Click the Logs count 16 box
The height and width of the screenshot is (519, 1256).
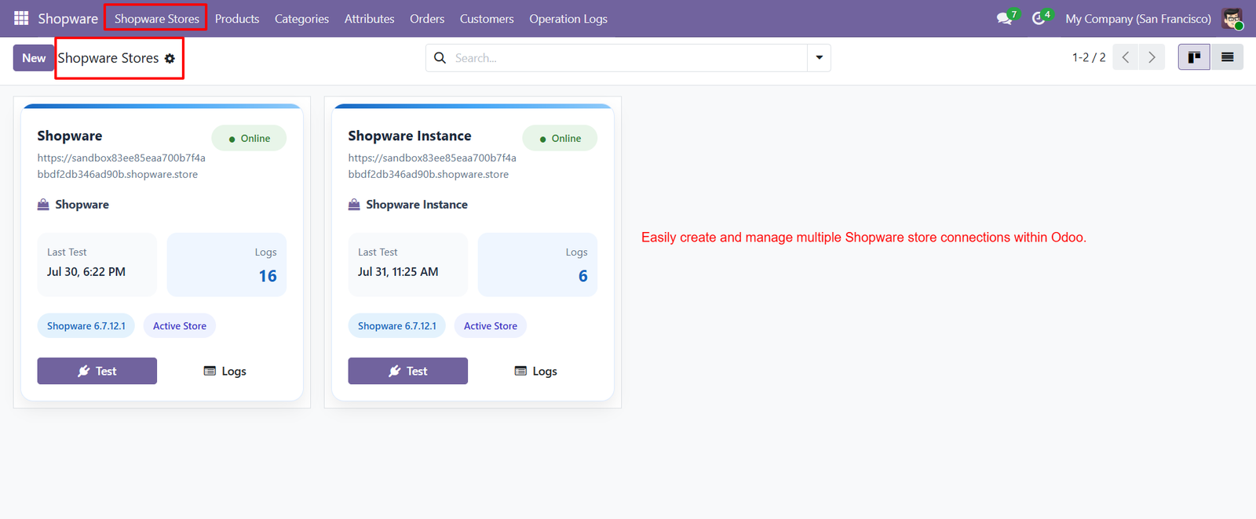click(227, 265)
